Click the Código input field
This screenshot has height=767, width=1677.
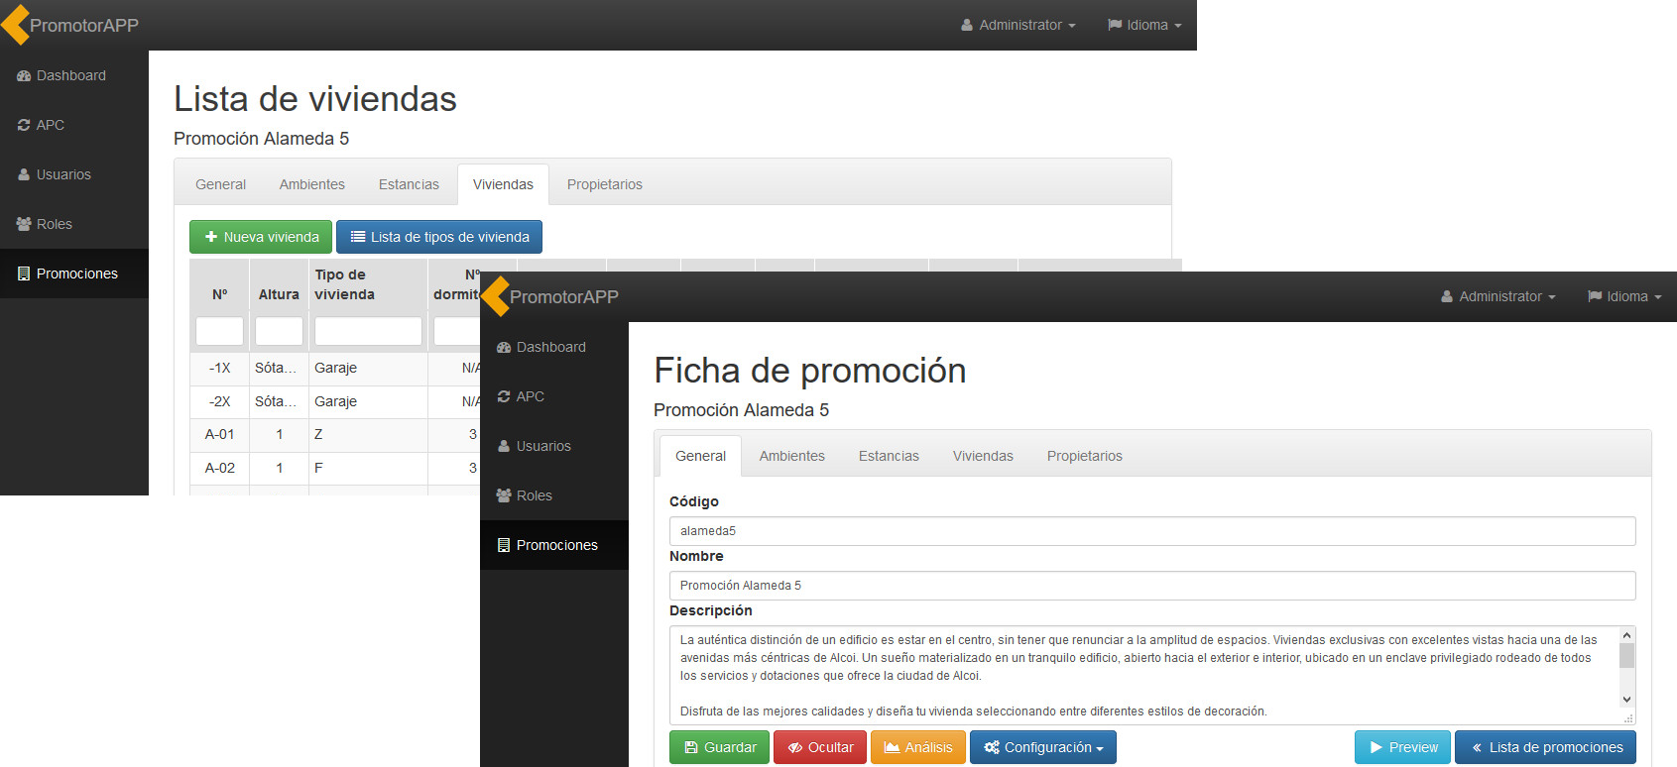[1152, 531]
